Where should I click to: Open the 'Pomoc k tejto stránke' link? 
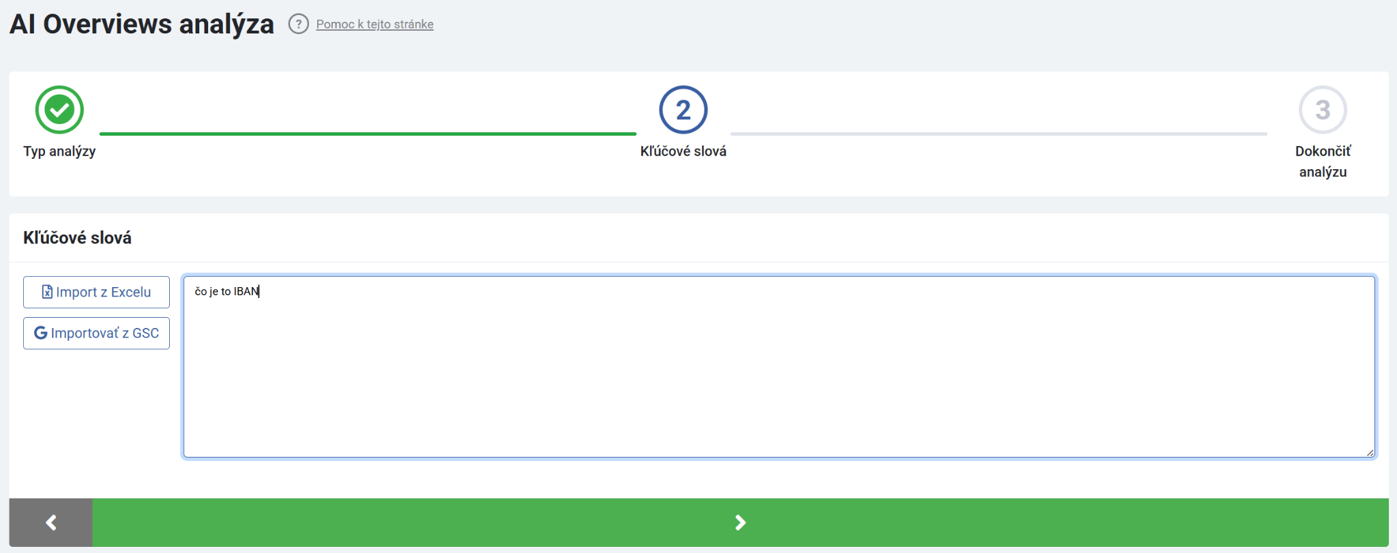(x=374, y=25)
